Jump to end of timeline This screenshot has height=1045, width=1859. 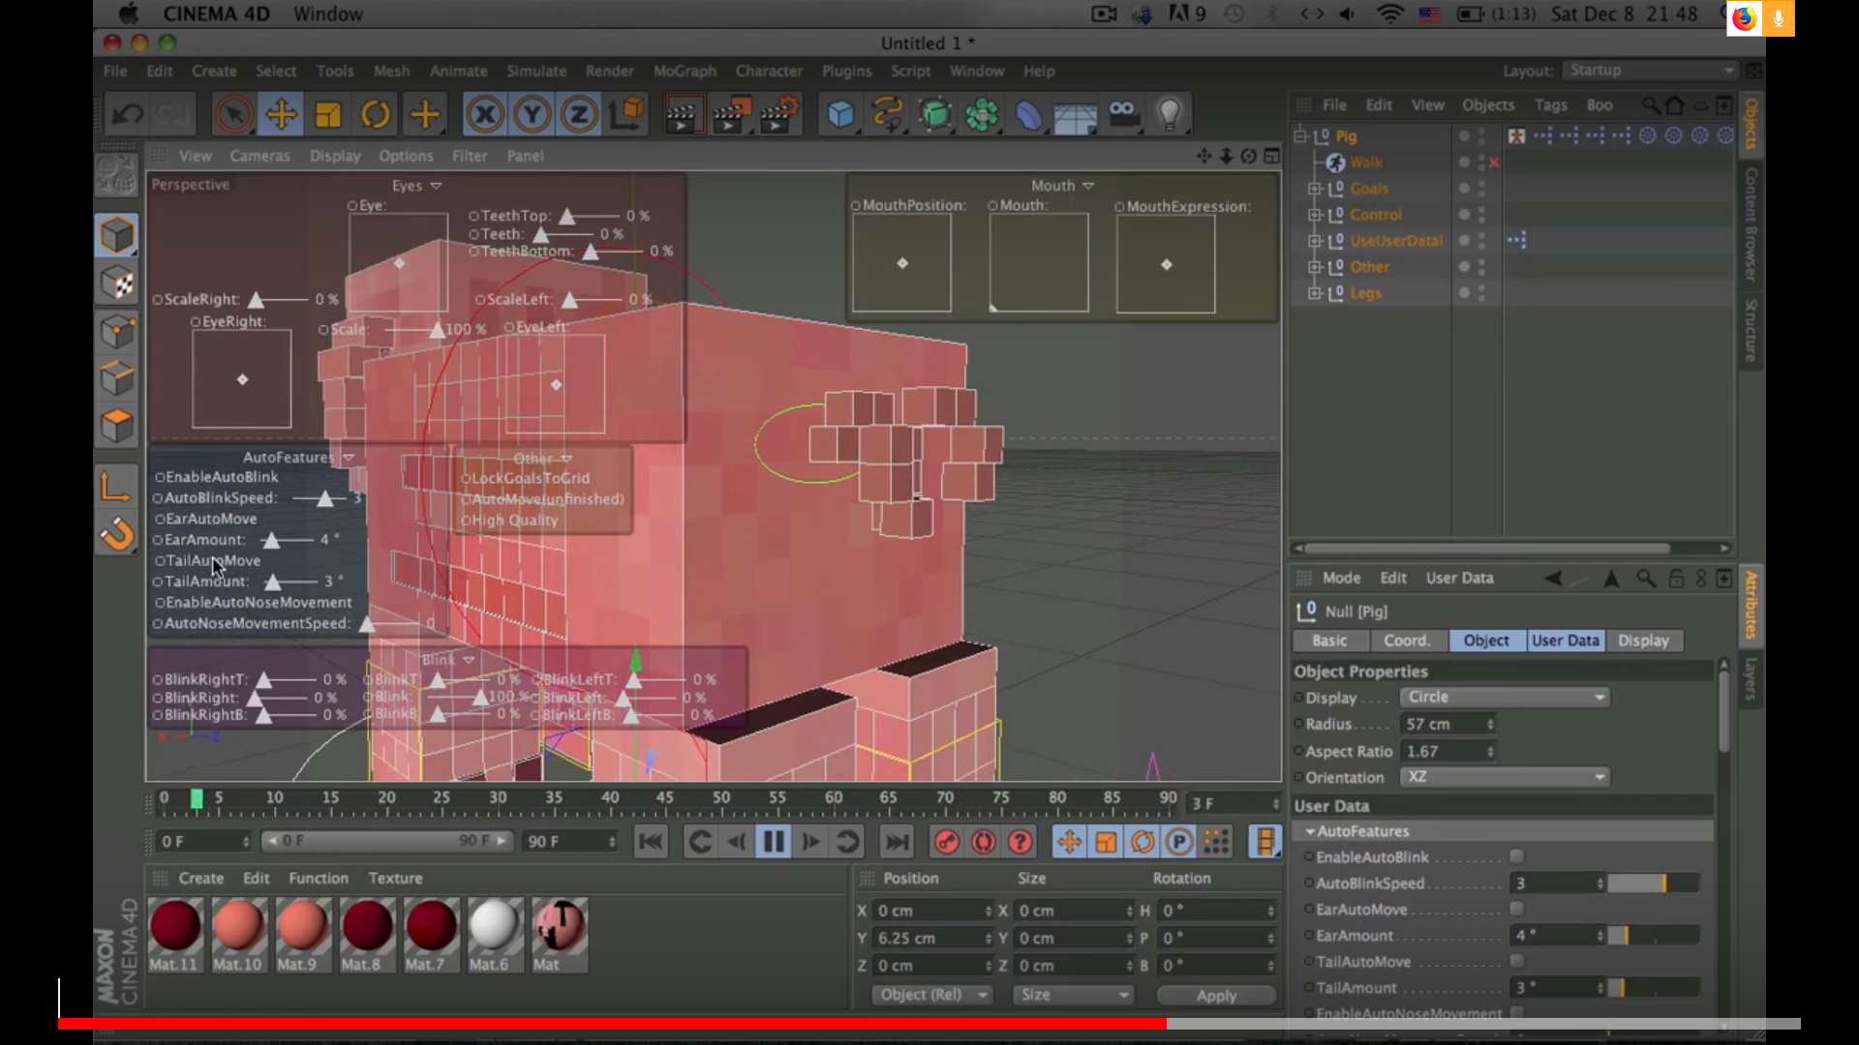pos(897,842)
